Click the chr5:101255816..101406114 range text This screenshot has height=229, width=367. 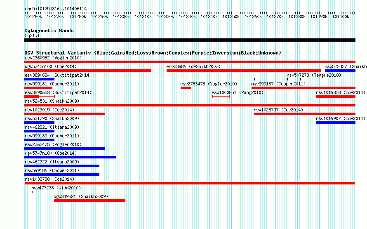click(x=56, y=9)
